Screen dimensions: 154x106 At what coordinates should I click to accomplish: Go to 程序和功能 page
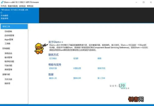[9, 61]
